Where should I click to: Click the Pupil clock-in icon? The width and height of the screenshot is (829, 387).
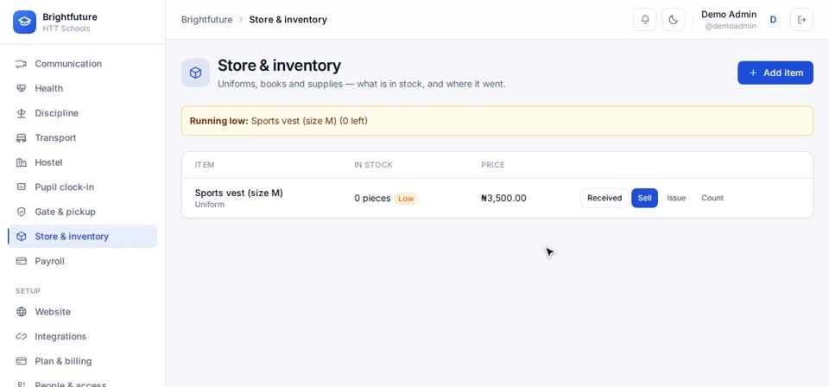pos(21,187)
